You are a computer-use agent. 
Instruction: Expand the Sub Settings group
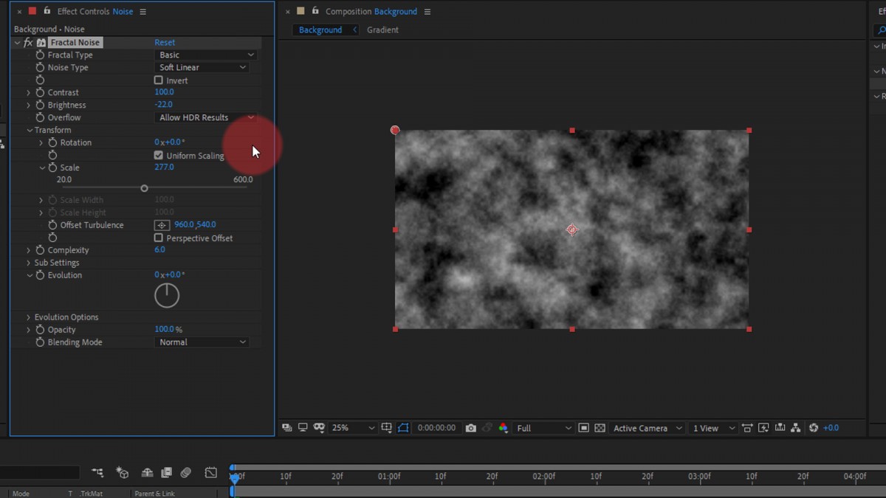click(x=29, y=263)
